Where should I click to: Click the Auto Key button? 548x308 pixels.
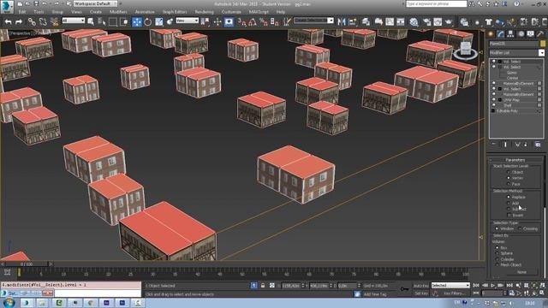click(421, 285)
